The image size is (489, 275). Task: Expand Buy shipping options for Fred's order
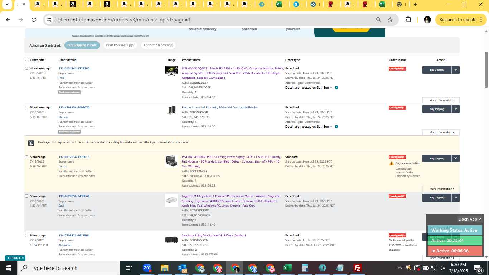point(455,70)
